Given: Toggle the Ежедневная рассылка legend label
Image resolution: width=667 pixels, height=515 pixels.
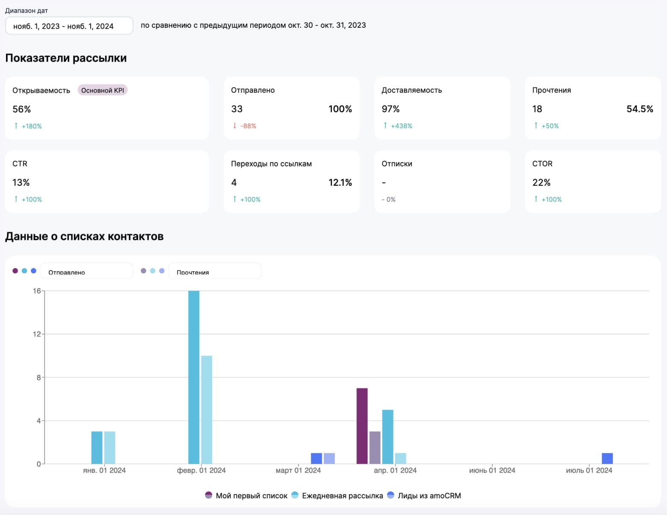Looking at the screenshot, I should click(x=342, y=496).
